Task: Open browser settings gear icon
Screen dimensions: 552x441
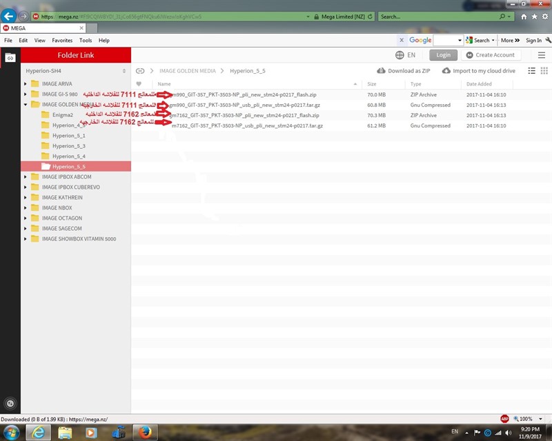Action: (x=545, y=17)
